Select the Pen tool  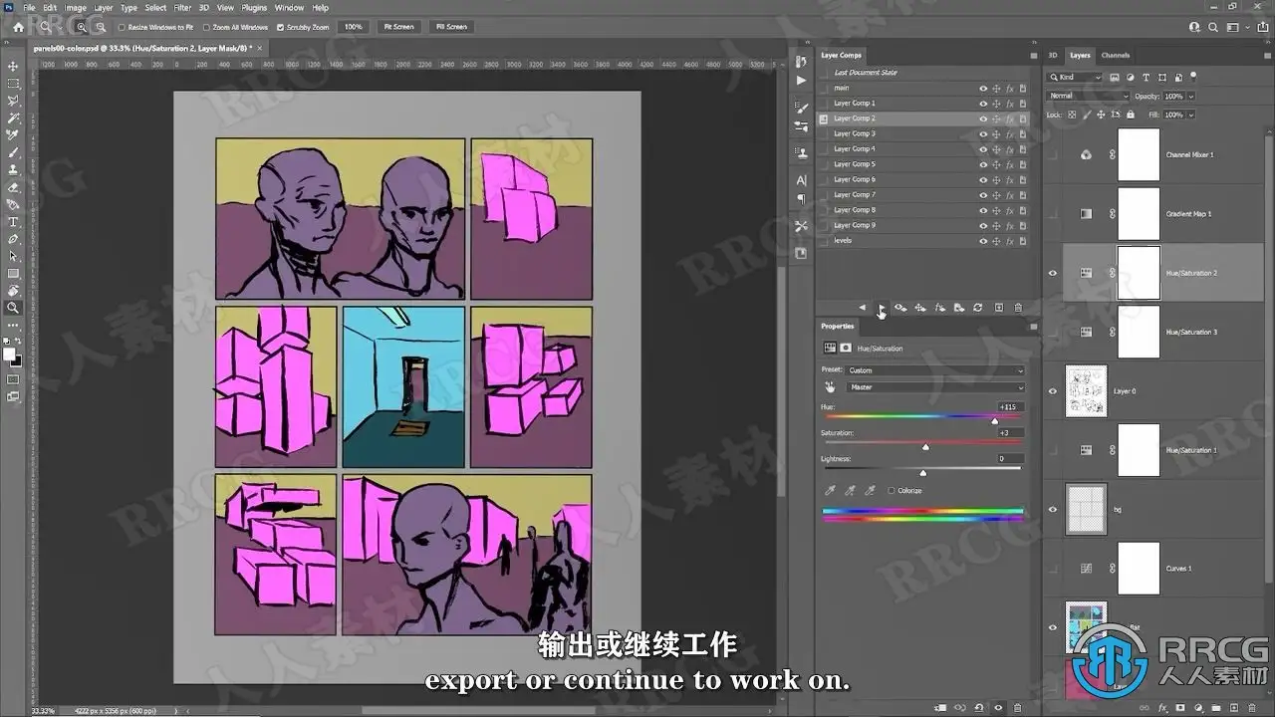[13, 239]
